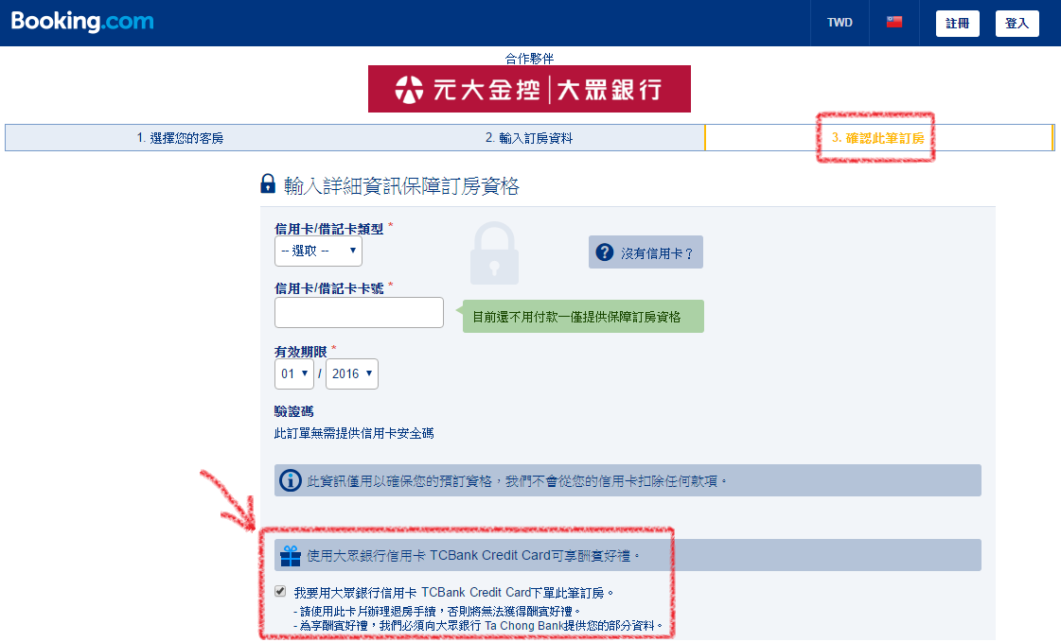Open the expiry month dropdown showing 01
1061x642 pixels.
pyautogui.click(x=294, y=373)
